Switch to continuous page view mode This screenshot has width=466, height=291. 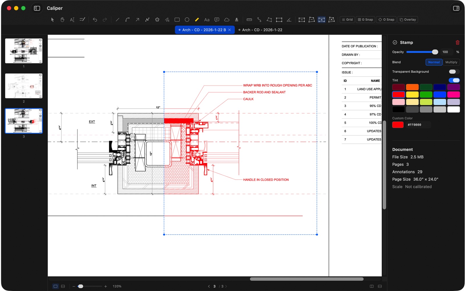pos(63,286)
